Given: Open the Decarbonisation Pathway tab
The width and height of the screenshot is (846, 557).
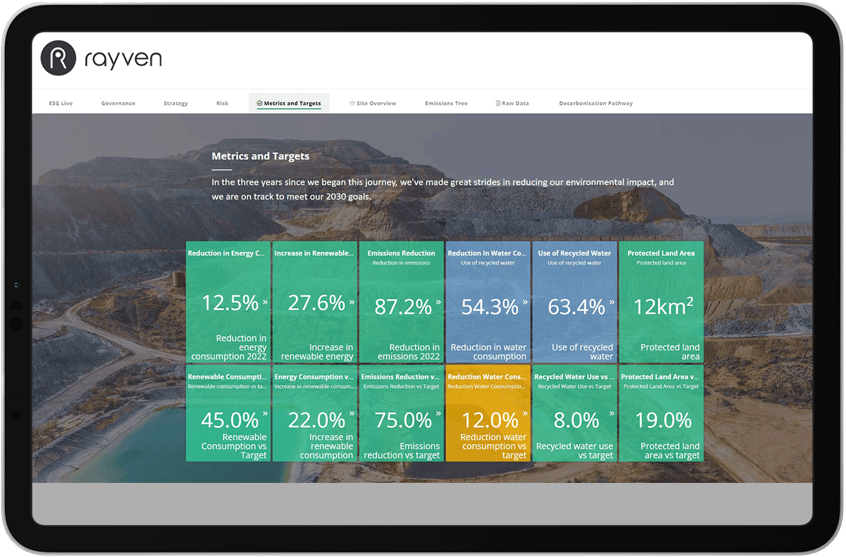Looking at the screenshot, I should point(595,103).
